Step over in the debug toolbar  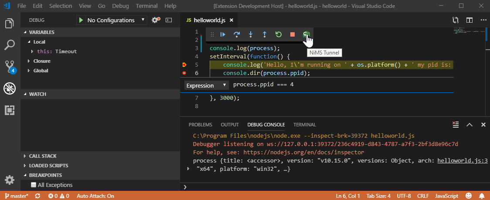click(237, 35)
